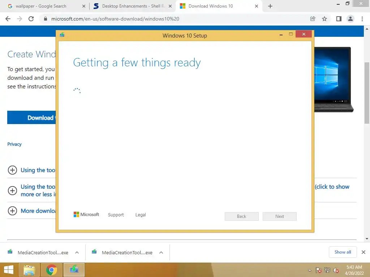This screenshot has width=370, height=277.
Task: View site info via the lock icon
Action: tap(46, 19)
